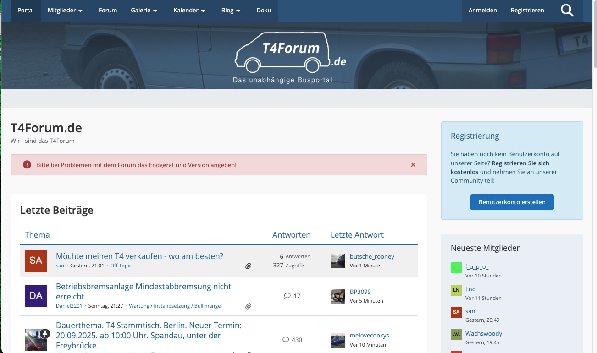Sort by Letzte Antwort column header

[357, 235]
